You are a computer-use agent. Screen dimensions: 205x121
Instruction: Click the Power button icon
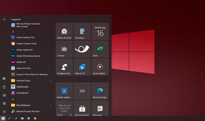[4, 112]
